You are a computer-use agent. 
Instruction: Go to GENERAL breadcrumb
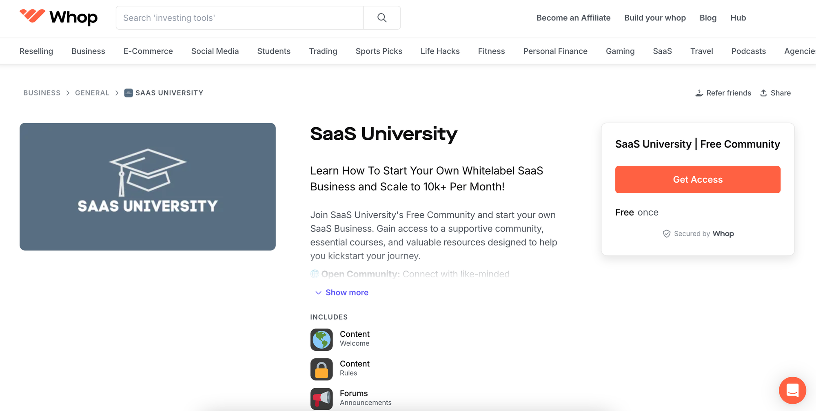pyautogui.click(x=92, y=93)
